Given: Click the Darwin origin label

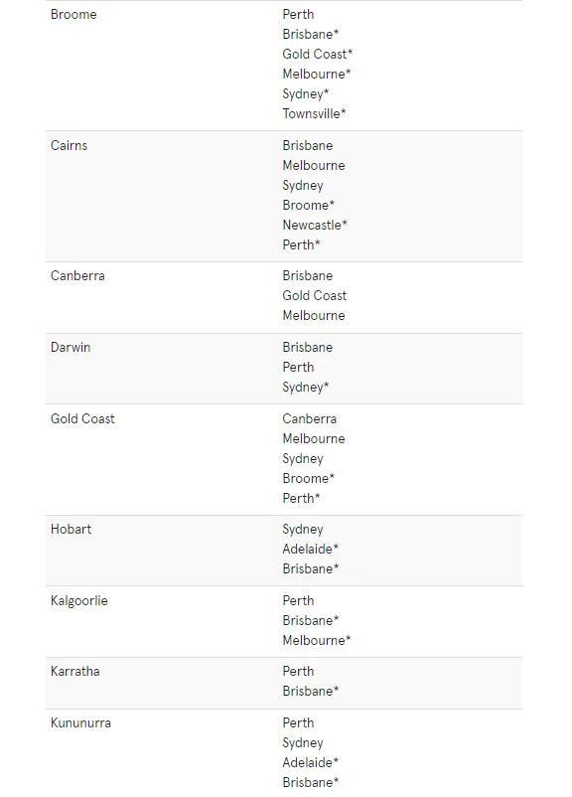Looking at the screenshot, I should coord(71,348).
